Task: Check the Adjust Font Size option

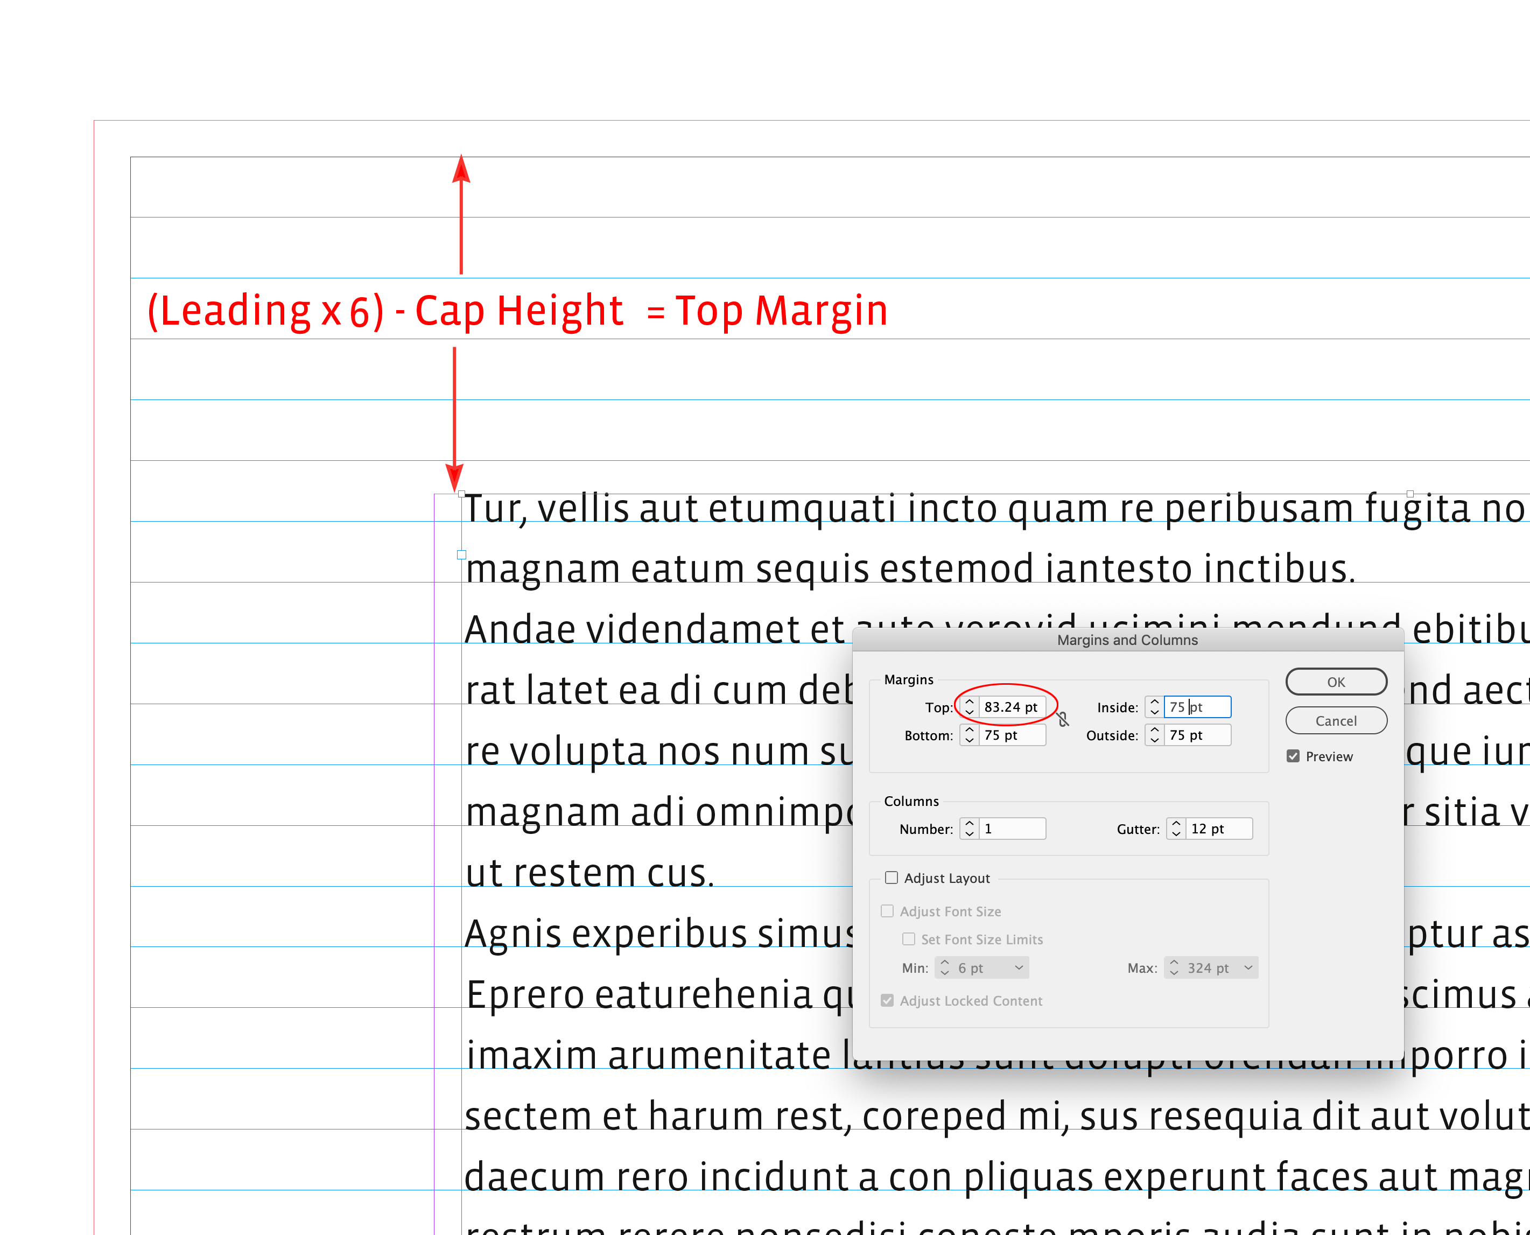Action: click(887, 911)
